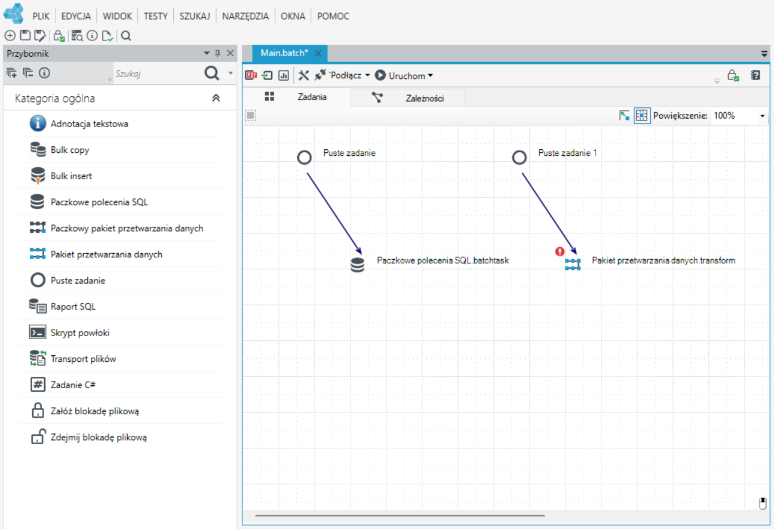Select Zadanie C# from the toolbox list
The image size is (774, 529).
click(73, 385)
